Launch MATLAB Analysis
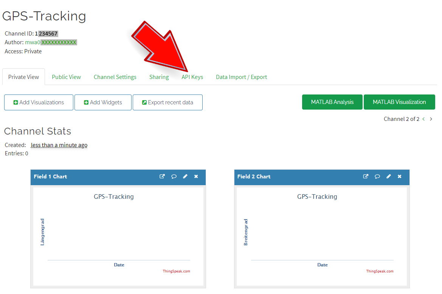The width and height of the screenshot is (442, 294). [332, 102]
